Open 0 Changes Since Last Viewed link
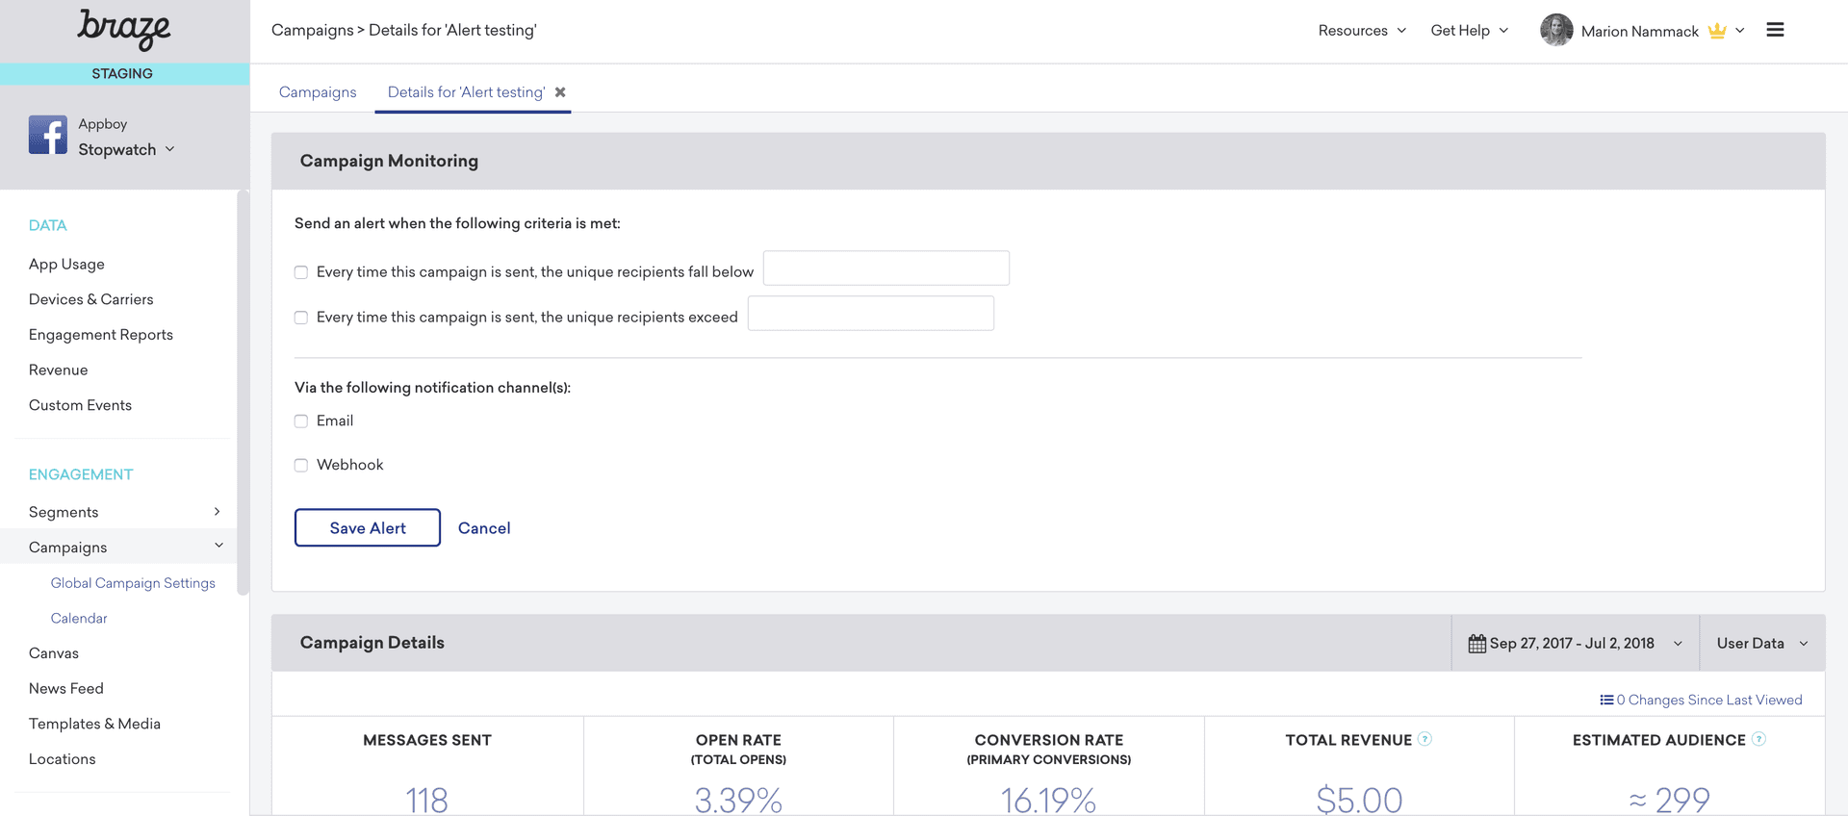Viewport: 1848px width, 816px height. [x=1701, y=700]
